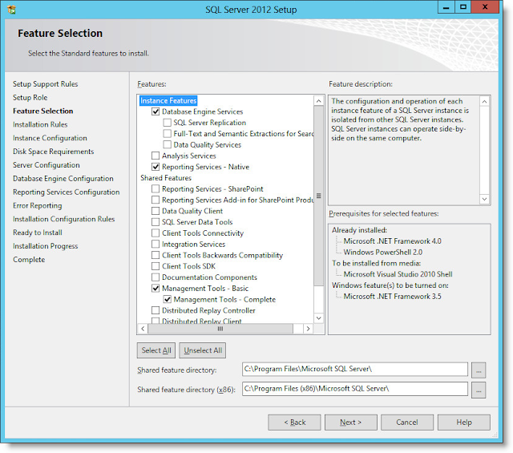This screenshot has width=513, height=453.
Task: Click the features list horizontal scrollbar thumb
Action: tap(220, 329)
